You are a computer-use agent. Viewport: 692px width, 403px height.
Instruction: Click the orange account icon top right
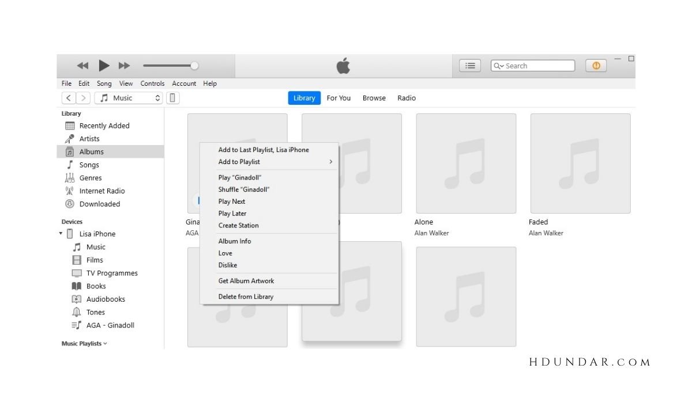point(595,65)
